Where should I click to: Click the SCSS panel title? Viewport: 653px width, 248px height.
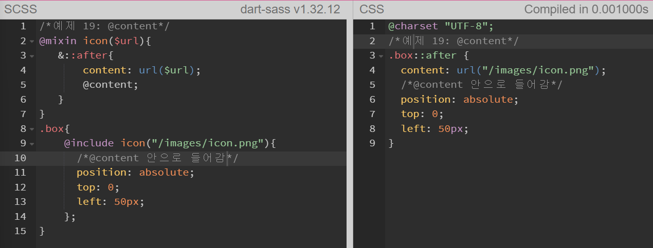(21, 9)
